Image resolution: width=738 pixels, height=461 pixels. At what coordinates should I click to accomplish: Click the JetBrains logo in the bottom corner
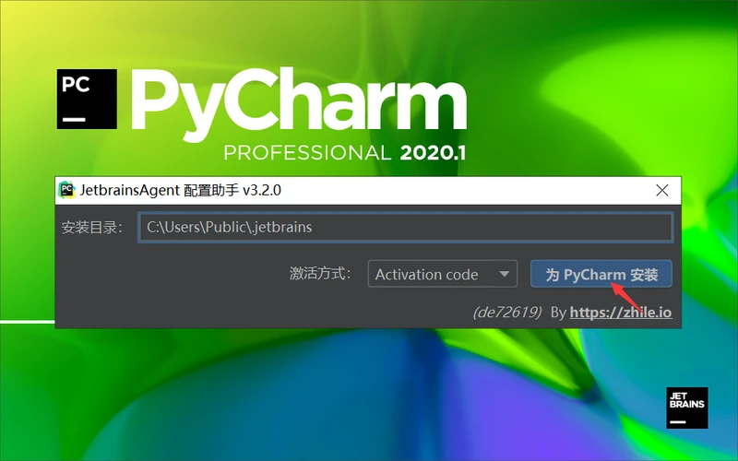tap(686, 407)
